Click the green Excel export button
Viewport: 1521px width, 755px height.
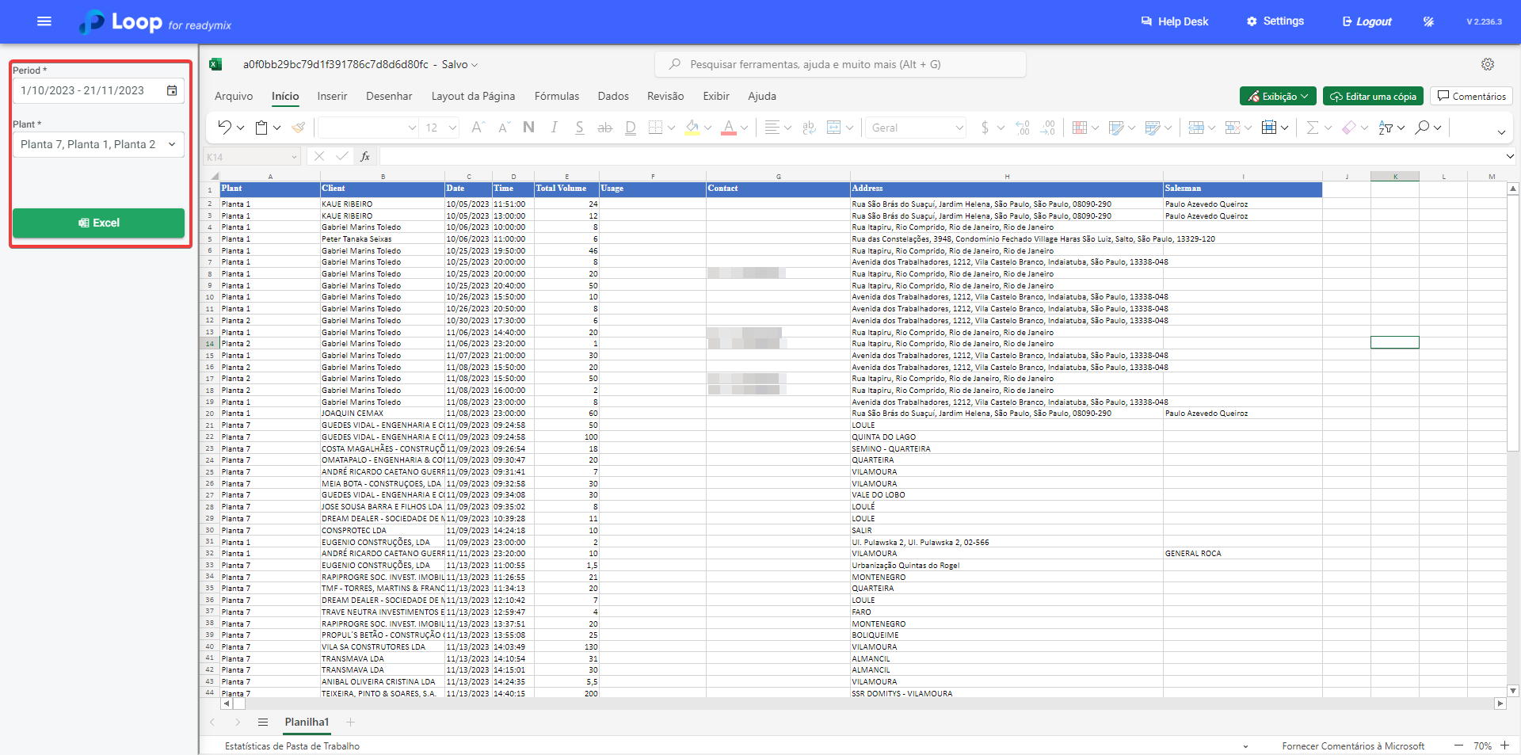click(x=98, y=223)
